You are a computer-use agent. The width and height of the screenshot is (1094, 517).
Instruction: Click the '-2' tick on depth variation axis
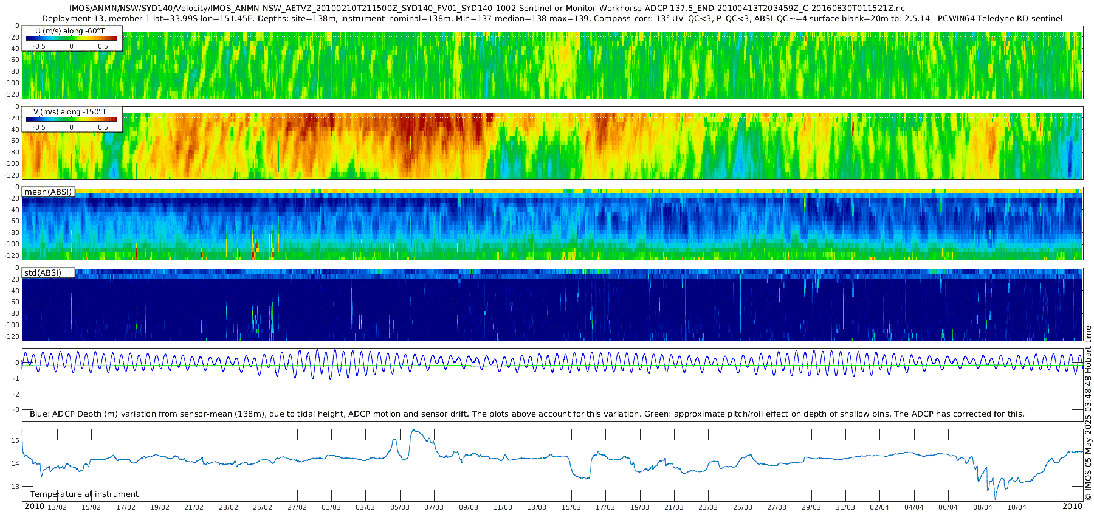point(17,394)
